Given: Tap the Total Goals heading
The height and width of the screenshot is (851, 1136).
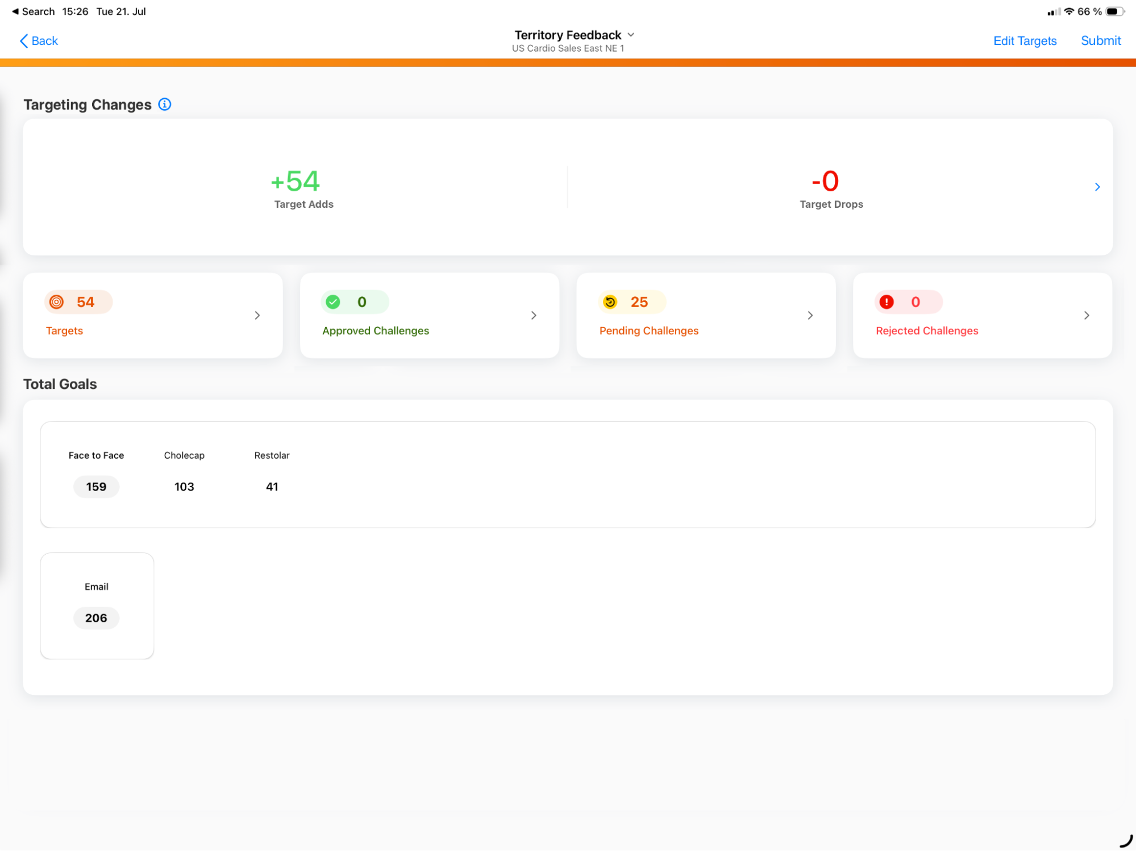Looking at the screenshot, I should point(60,384).
